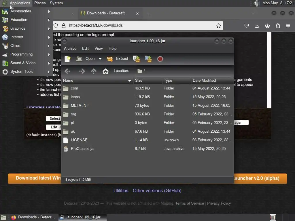
Task: Click the volume speaker icon
Action: point(256,3)
